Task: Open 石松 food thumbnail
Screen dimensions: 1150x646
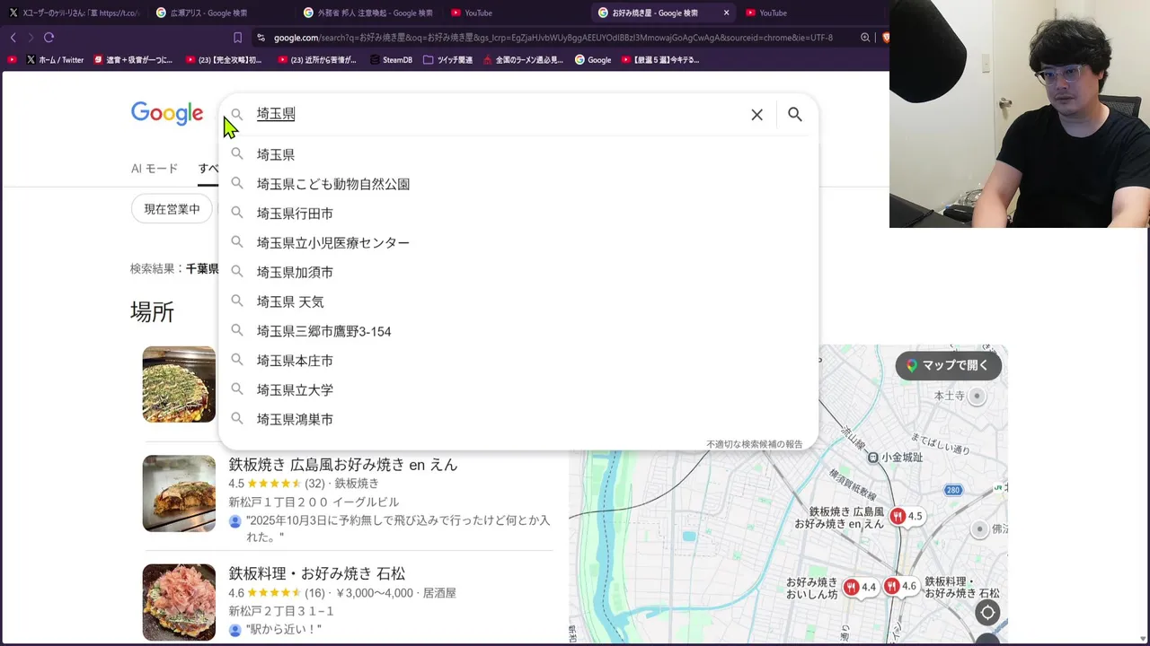Action: 179,602
